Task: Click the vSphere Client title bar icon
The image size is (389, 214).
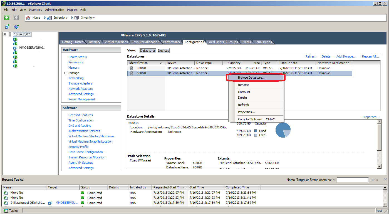Action: pos(3,4)
